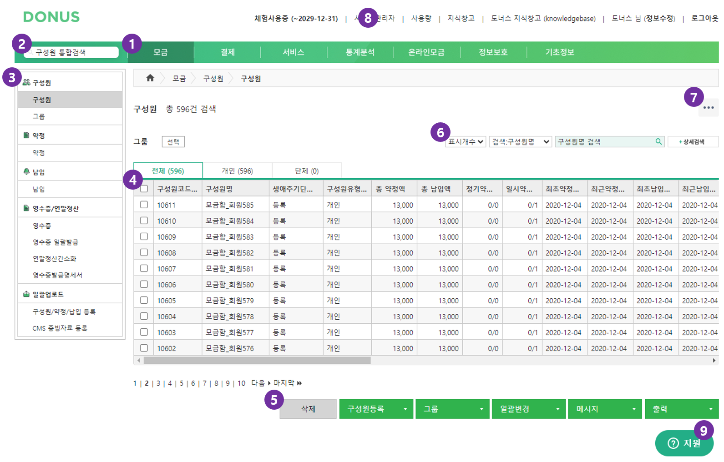This screenshot has height=462, width=724.
Task: Open the three-dot more options menu
Action: [x=709, y=108]
